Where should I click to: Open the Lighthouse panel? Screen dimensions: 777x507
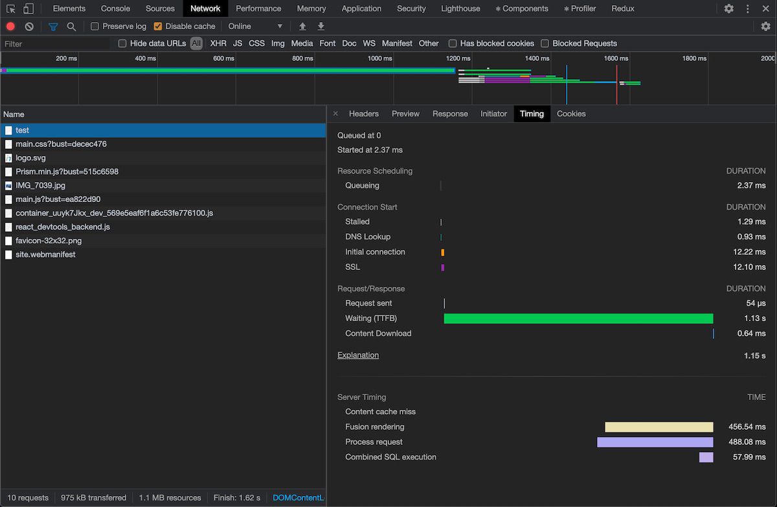point(460,8)
